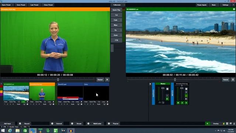Click green download arrow taskbar icon
The height and width of the screenshot is (133, 236).
pyautogui.click(x=48, y=130)
